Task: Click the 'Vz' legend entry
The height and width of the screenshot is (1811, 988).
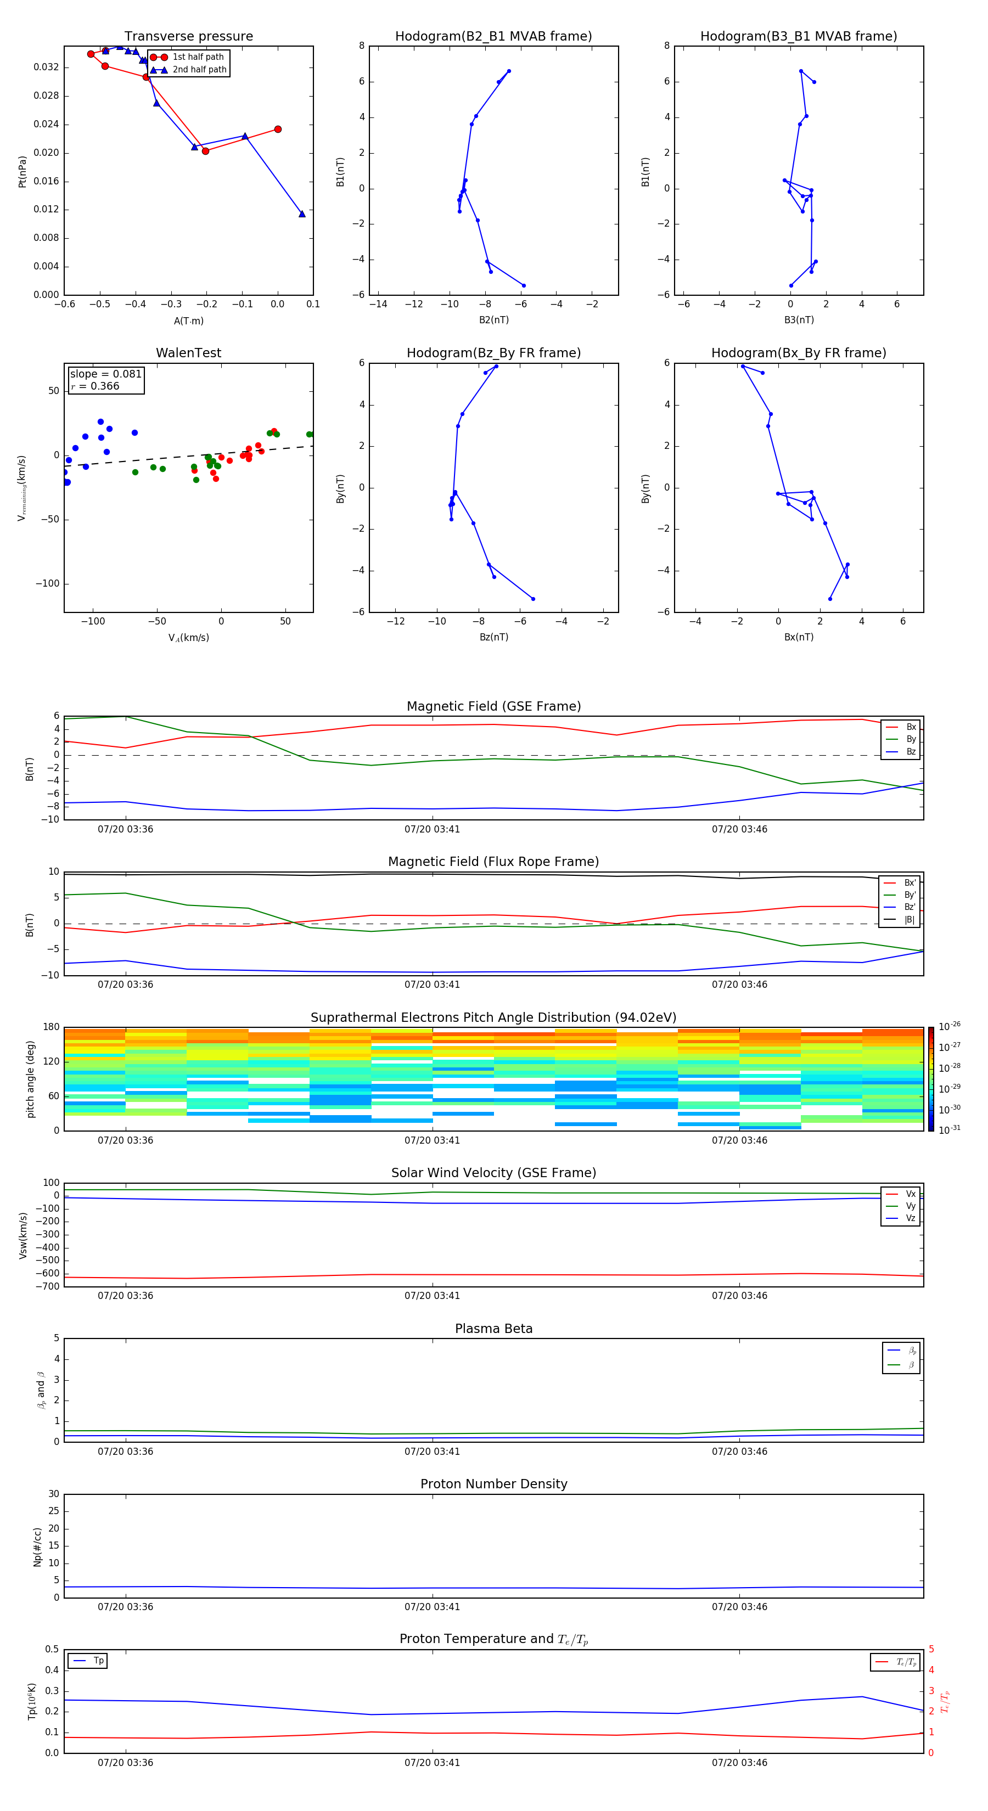Action: 901,1218
